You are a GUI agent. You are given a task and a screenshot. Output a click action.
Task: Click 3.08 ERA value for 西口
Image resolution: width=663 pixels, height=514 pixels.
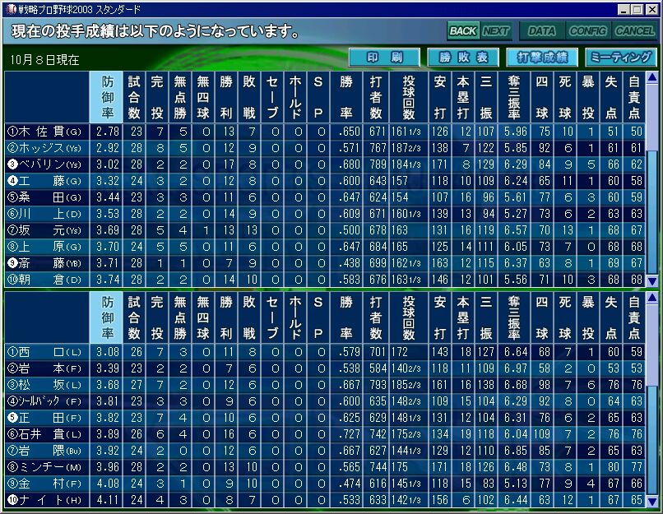tap(107, 352)
